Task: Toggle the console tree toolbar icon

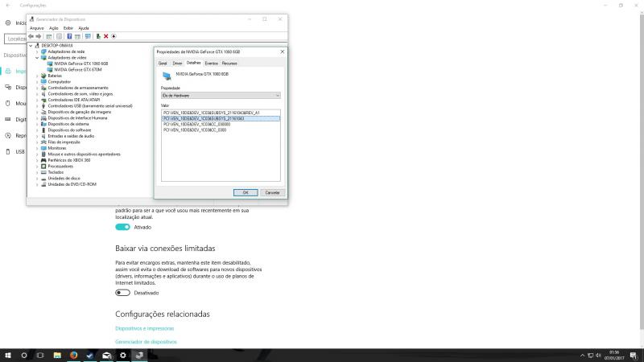Action: point(49,36)
